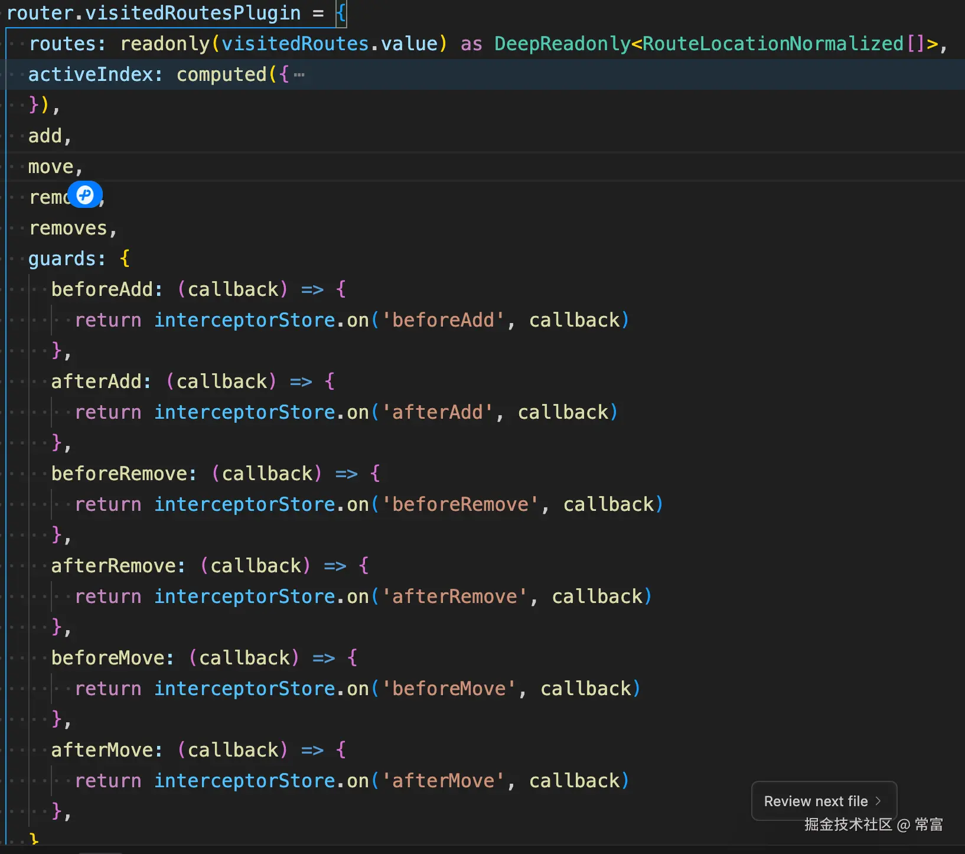965x854 pixels.
Task: Click the 'add,' line
Action: click(x=50, y=136)
